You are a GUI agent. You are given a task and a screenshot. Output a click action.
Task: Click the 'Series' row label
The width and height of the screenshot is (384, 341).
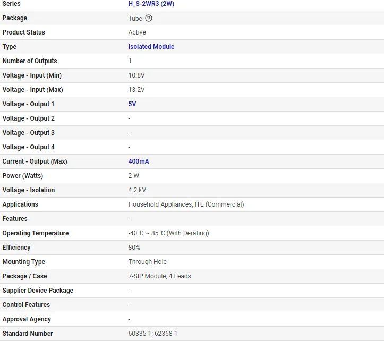click(12, 4)
